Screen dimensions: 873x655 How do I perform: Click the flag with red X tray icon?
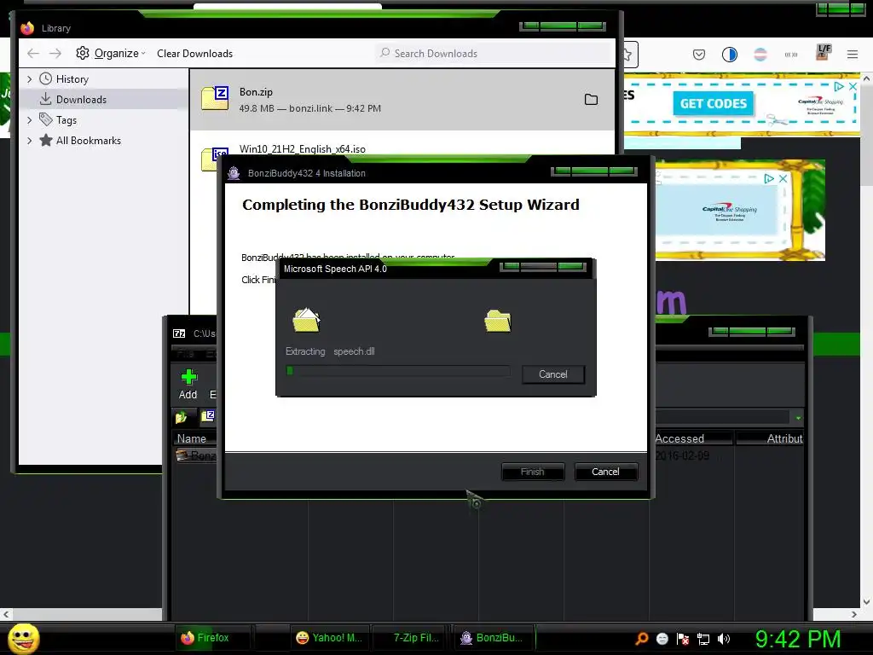pyautogui.click(x=683, y=639)
